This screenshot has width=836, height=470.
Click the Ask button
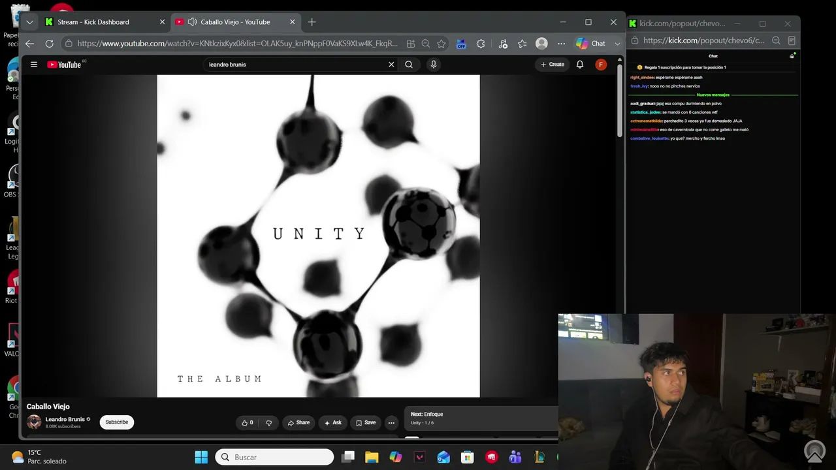coord(333,423)
